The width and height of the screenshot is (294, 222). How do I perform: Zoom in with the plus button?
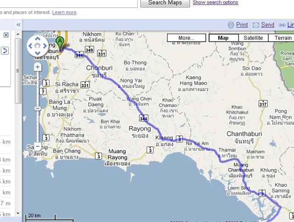[x=38, y=67]
